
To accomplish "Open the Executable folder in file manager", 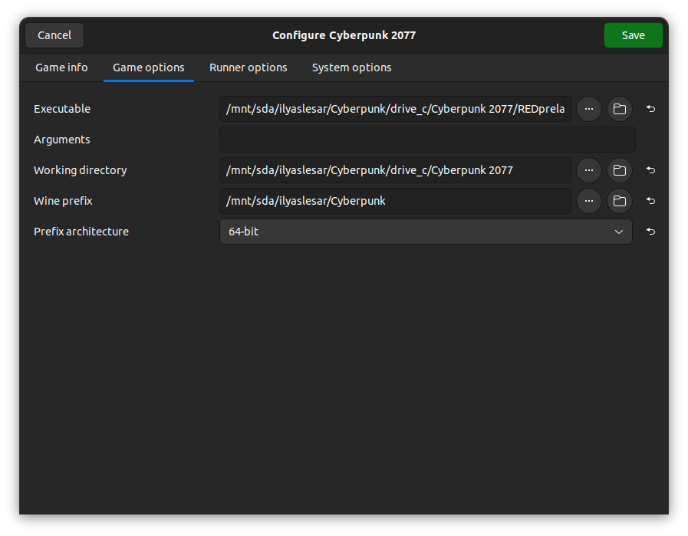I will click(x=620, y=109).
